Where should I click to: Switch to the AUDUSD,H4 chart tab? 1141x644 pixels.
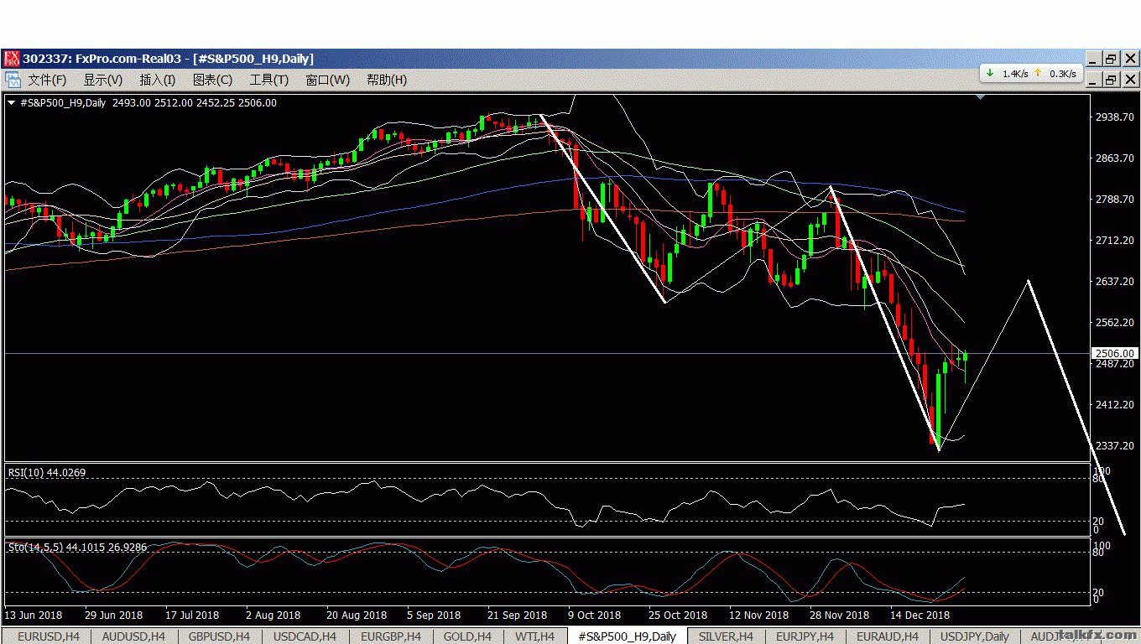[133, 636]
